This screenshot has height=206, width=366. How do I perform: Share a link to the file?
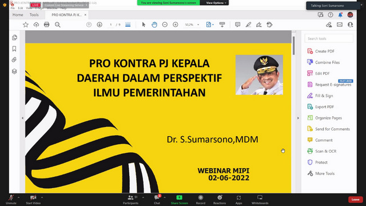(329, 25)
